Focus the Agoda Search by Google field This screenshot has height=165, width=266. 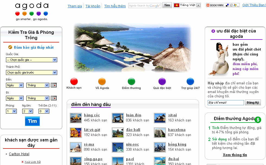pyautogui.click(x=145, y=6)
